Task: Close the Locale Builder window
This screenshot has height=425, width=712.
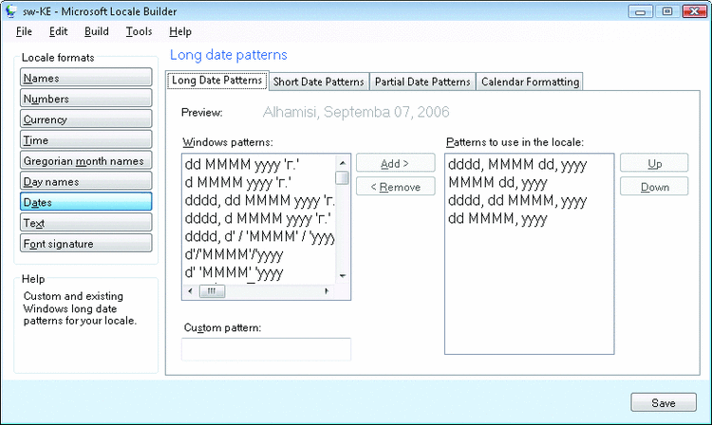Action: [694, 11]
